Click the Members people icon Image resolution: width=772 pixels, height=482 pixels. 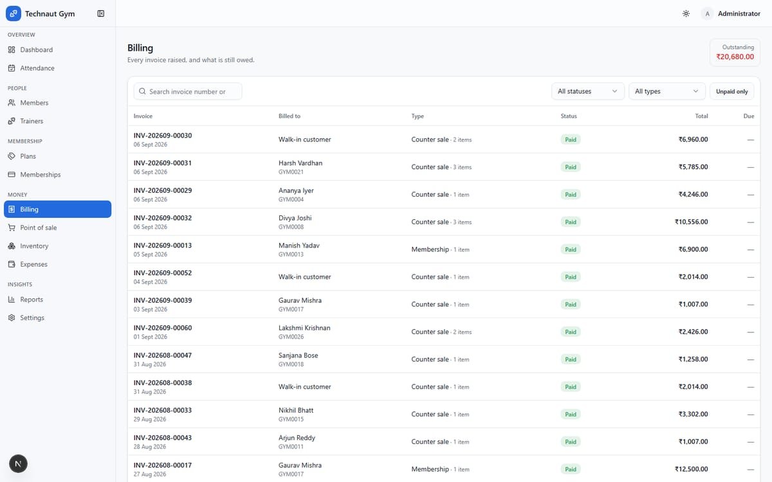click(x=12, y=103)
